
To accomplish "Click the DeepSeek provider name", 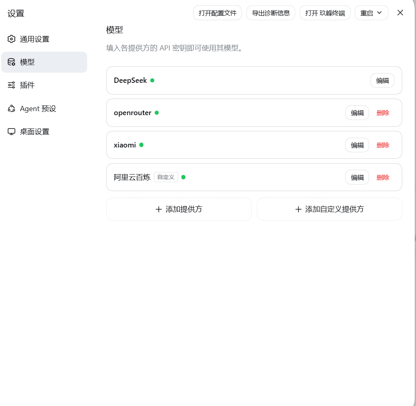I will click(130, 80).
